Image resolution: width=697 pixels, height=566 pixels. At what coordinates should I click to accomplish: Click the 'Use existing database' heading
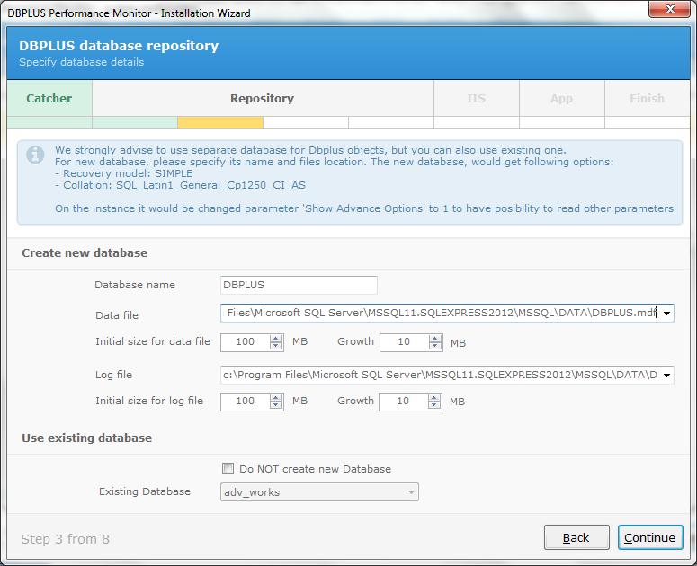click(86, 438)
